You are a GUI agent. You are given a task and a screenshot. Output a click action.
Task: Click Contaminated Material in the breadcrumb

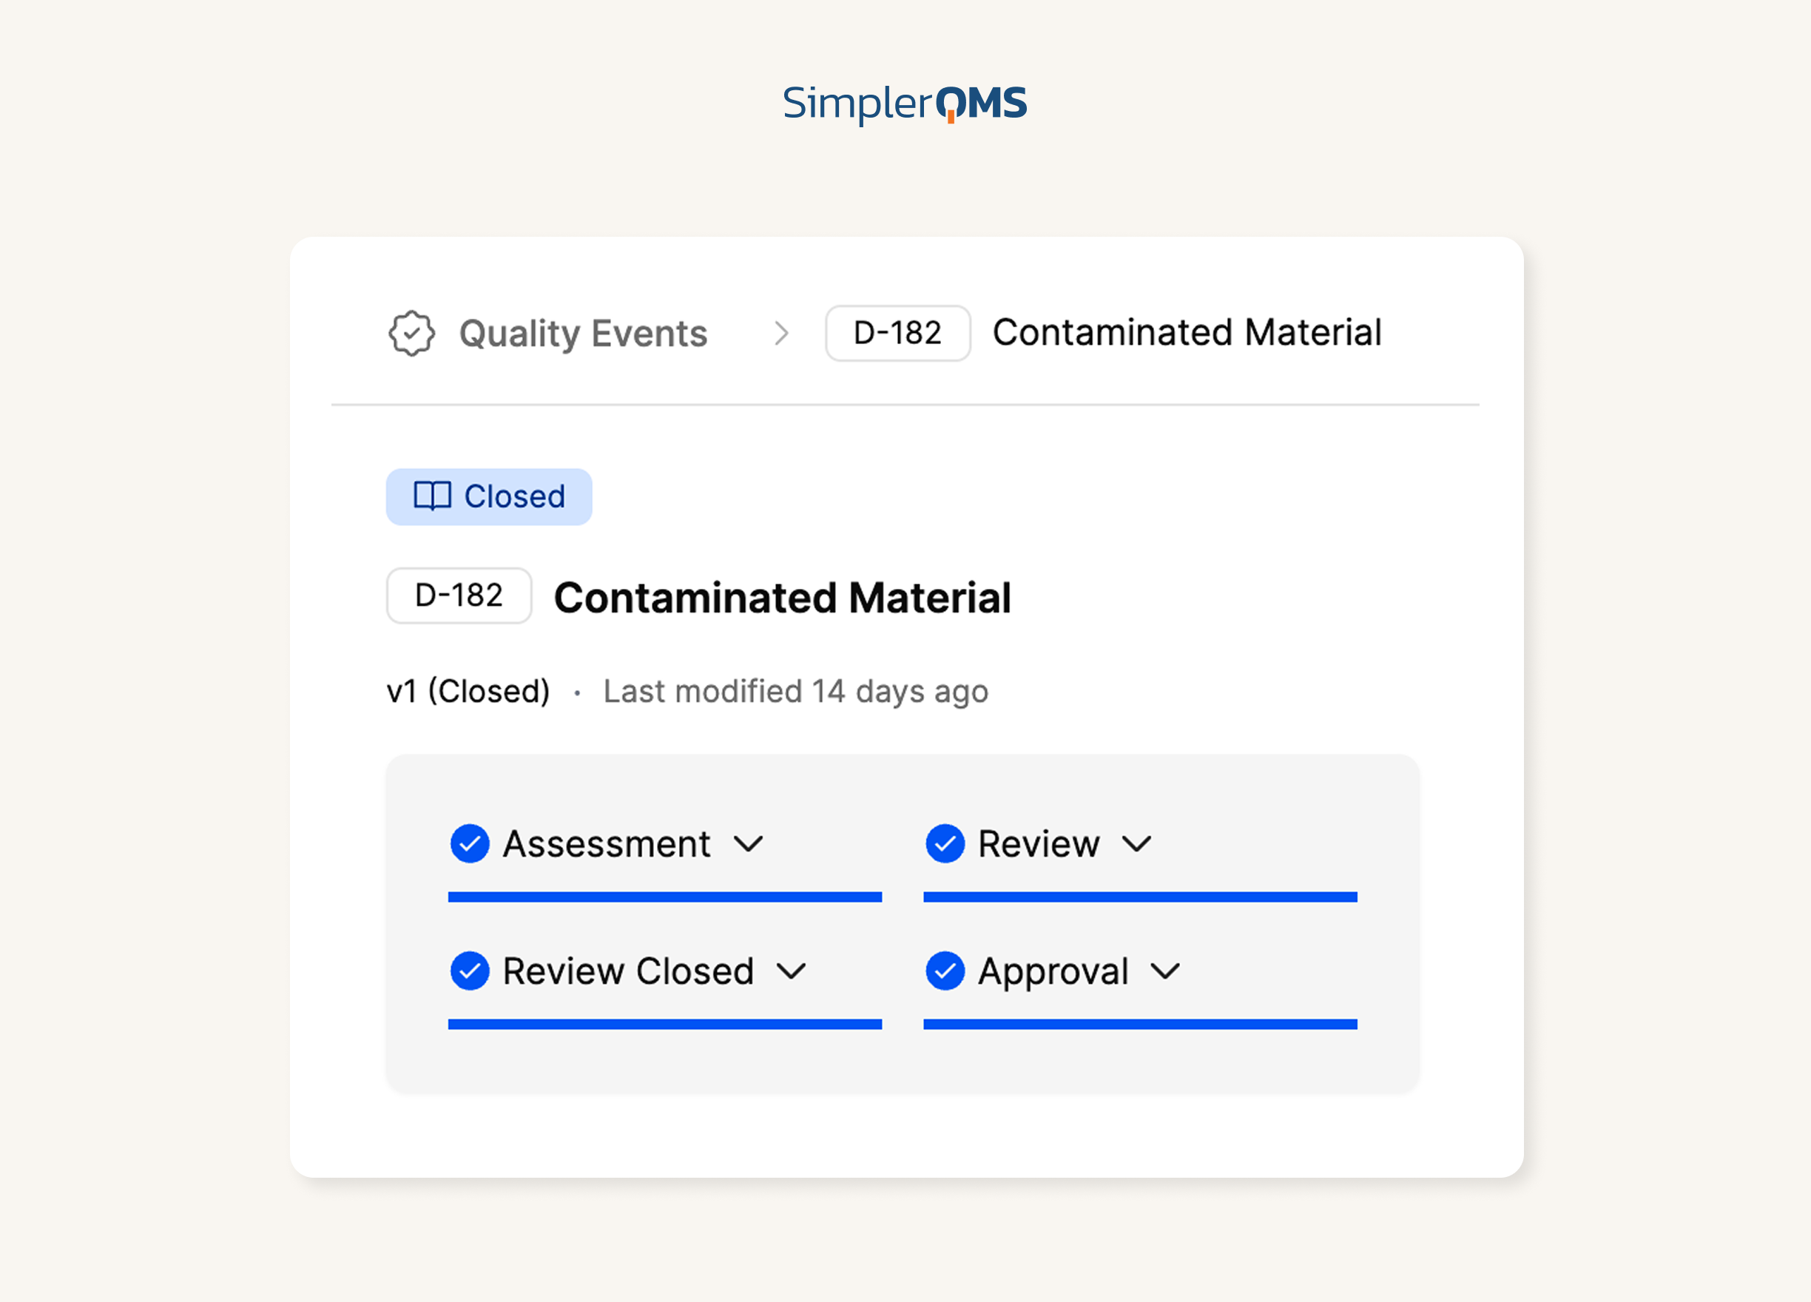[x=1187, y=332]
